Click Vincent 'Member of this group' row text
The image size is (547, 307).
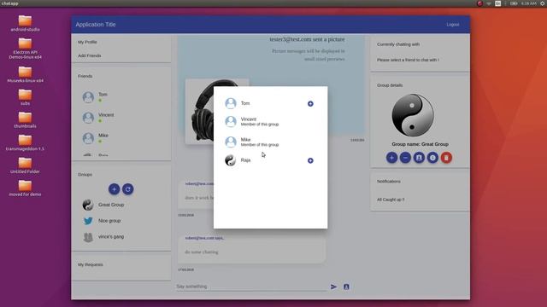point(260,125)
